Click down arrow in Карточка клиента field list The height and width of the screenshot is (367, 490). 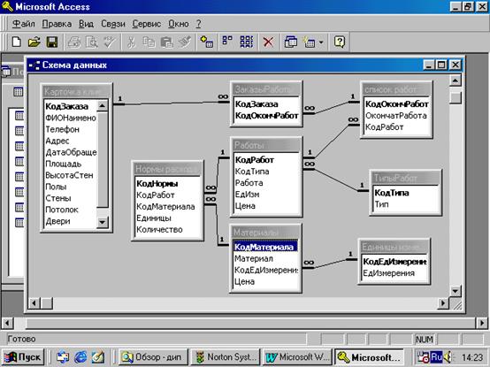102,222
